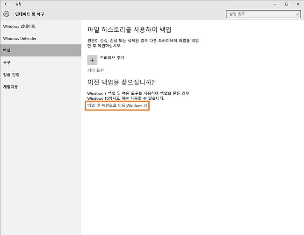Image resolution: width=304 pixels, height=235 pixels.
Task: Go back using the arrow icon
Action: 7,4
